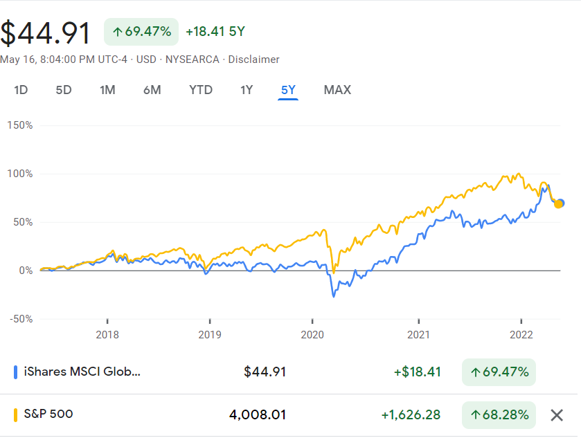Click the iShares MSCI Glob... row label

pyautogui.click(x=82, y=372)
